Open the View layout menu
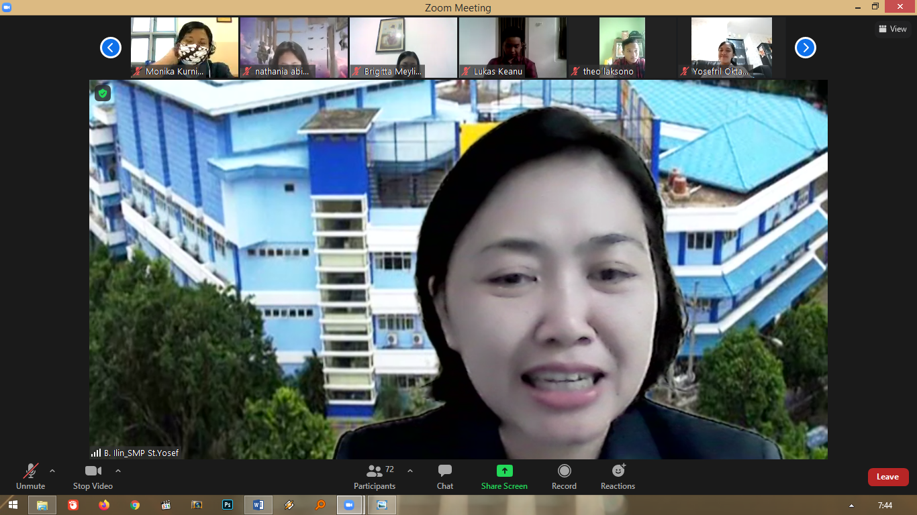 click(892, 29)
